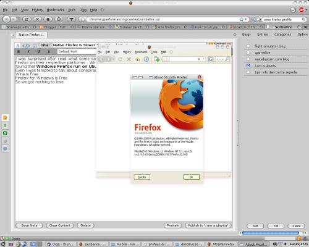The image size is (309, 247).
Task: Switch to rich text editing (A icon)
Action: (x=17, y=46)
